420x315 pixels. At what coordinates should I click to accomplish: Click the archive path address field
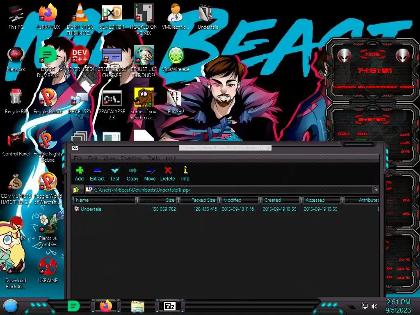click(x=229, y=189)
